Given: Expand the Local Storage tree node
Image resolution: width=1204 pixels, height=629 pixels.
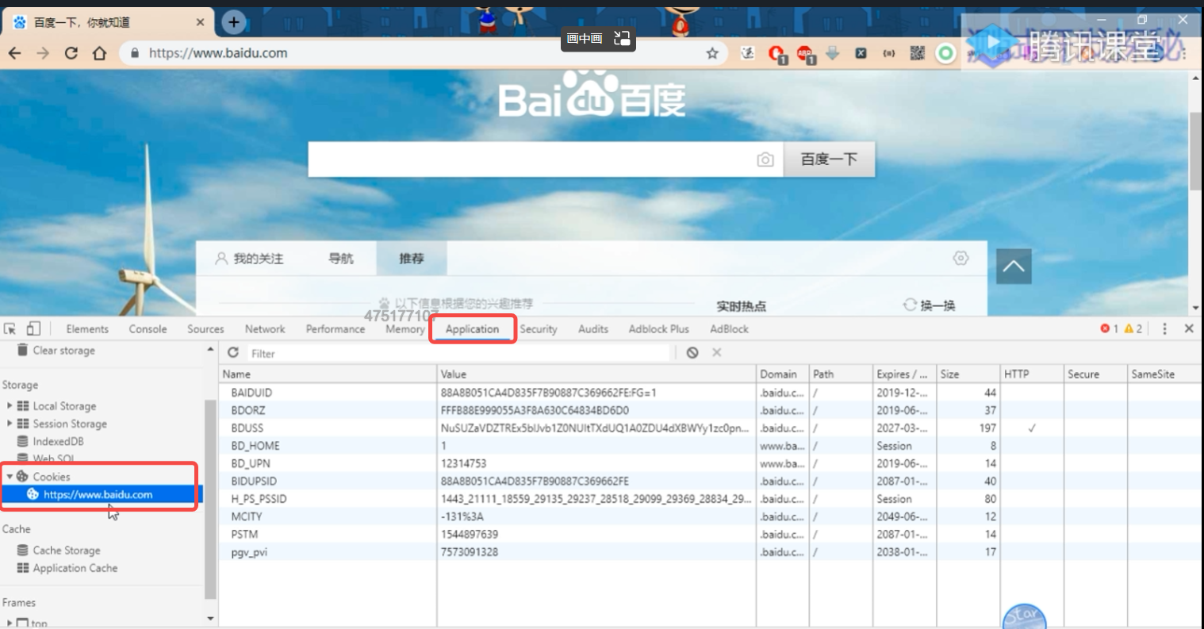Looking at the screenshot, I should 10,405.
